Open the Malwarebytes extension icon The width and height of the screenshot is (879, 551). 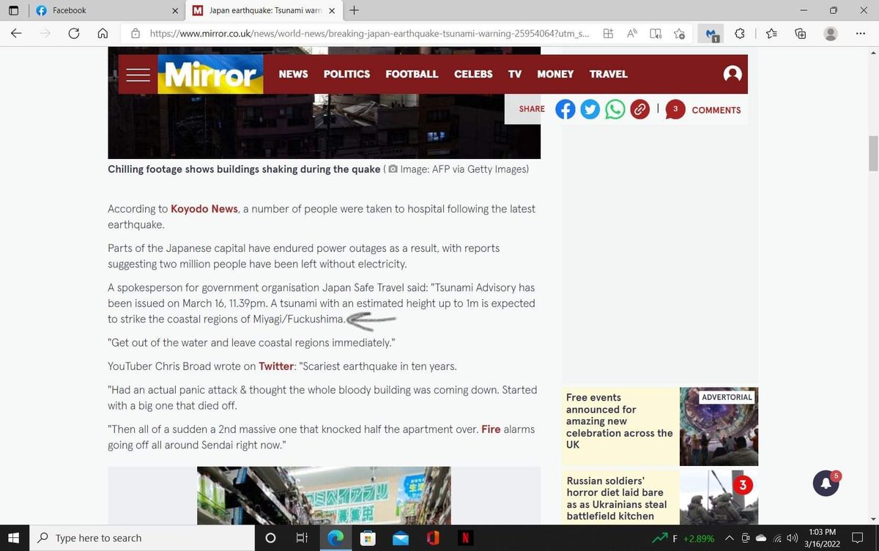pos(711,33)
